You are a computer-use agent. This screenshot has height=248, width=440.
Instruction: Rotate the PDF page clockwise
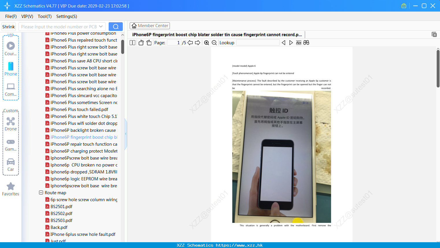point(149,42)
